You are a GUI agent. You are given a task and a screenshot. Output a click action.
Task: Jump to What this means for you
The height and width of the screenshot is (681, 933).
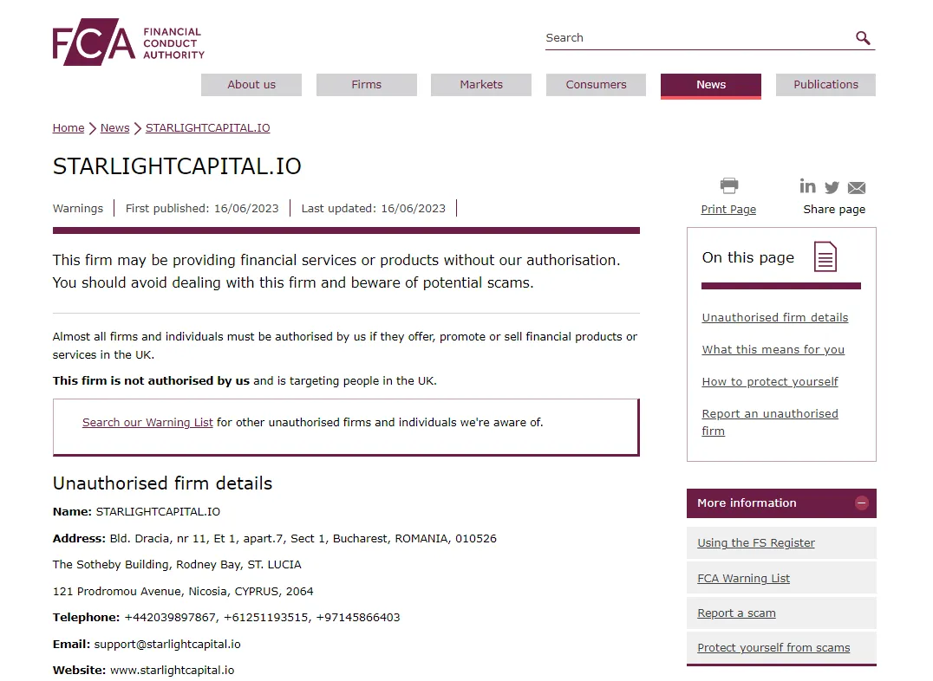tap(773, 350)
